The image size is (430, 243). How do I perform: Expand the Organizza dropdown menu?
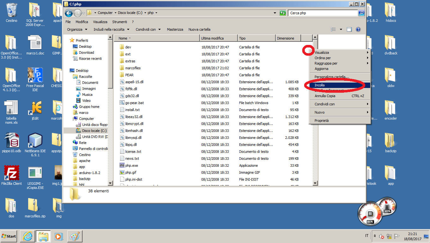[x=77, y=29]
